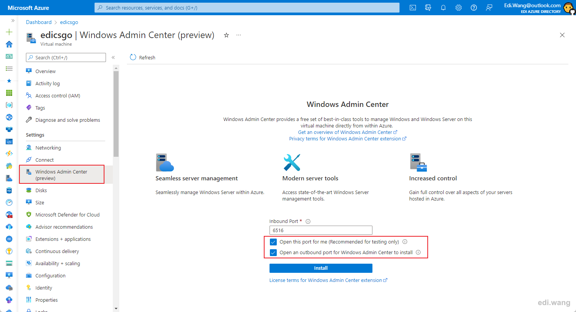Expand the left navigation rail with double chevron
Screen dimensions: 576x312
13,21
